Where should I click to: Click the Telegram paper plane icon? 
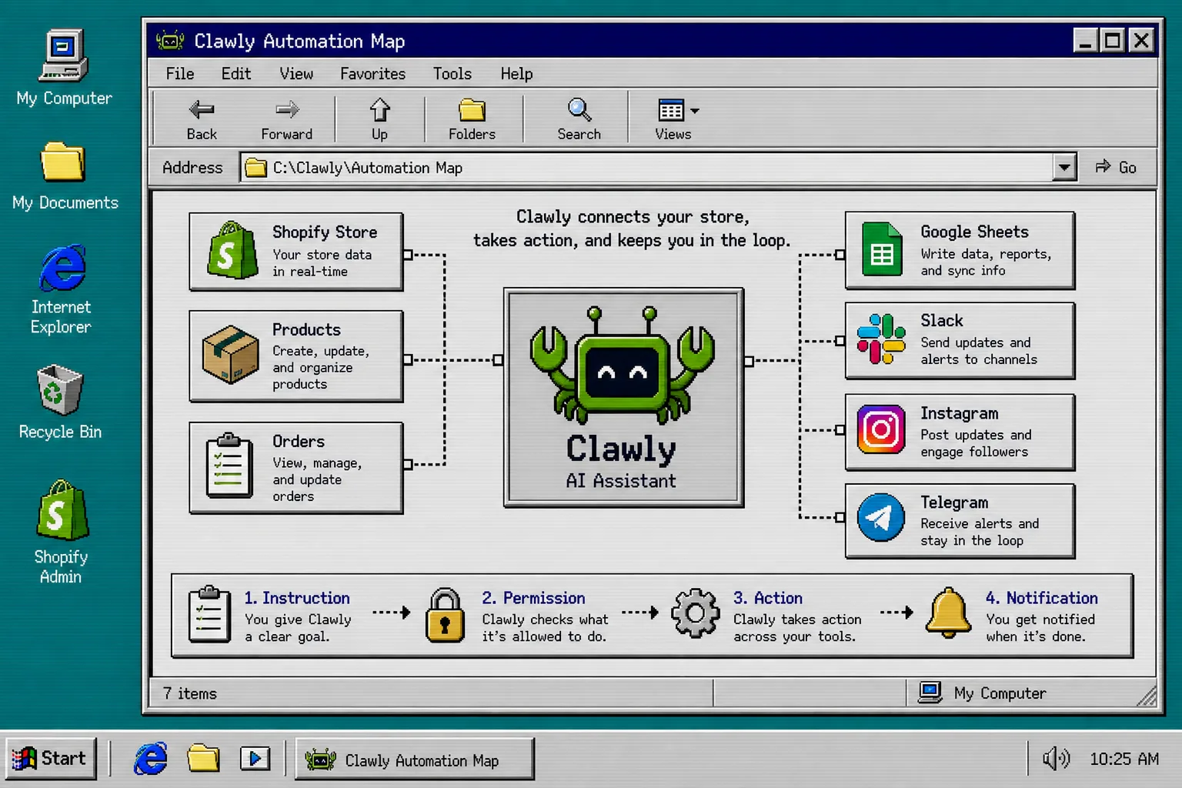pos(881,518)
